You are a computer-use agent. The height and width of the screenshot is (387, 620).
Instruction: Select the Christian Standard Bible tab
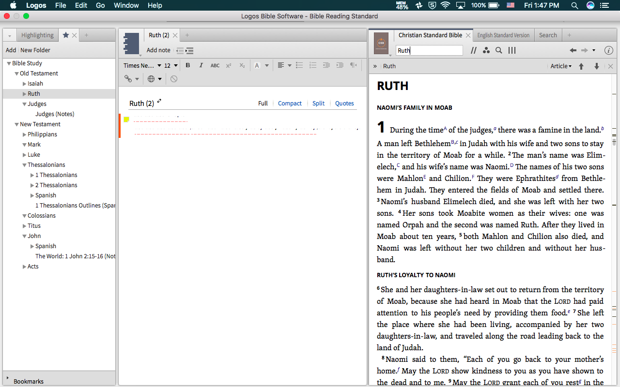point(430,35)
